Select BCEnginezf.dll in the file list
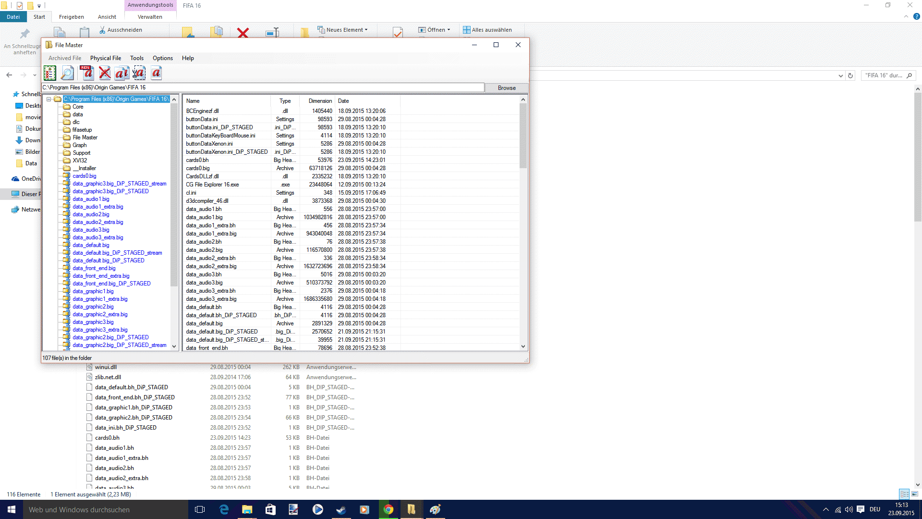Viewport: 922px width, 519px height. 202,111
